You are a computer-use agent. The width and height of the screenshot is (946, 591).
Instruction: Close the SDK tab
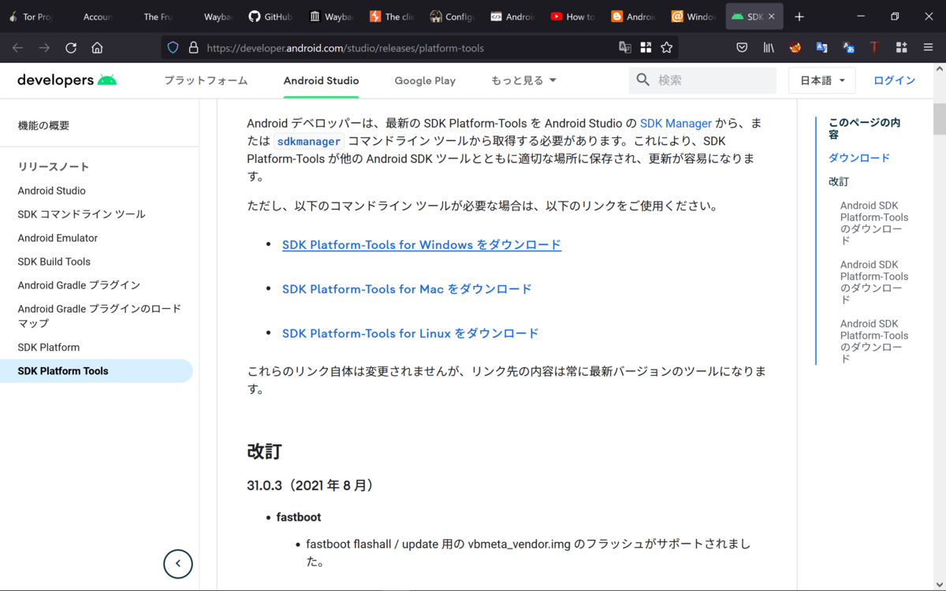click(772, 17)
